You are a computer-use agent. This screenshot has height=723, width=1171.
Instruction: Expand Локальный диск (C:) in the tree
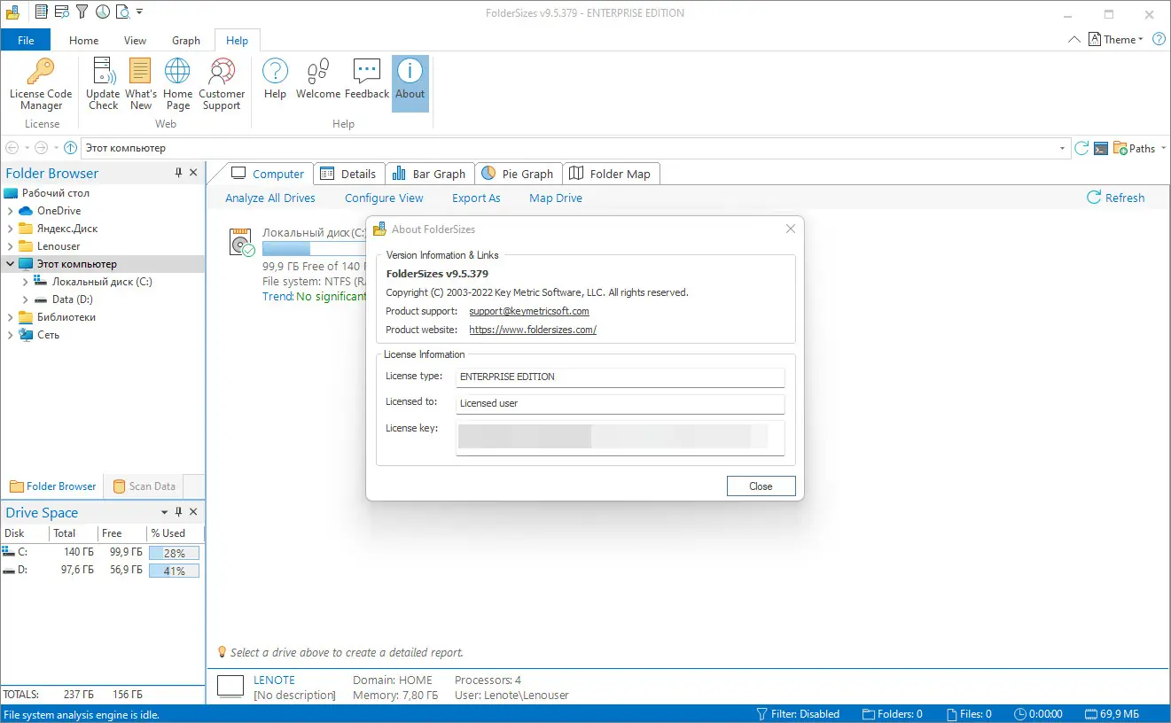26,282
